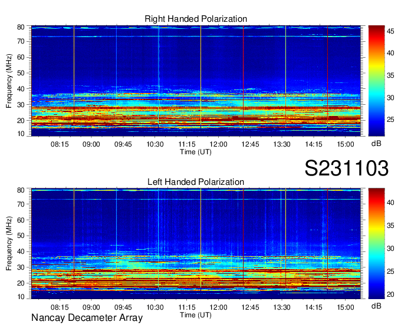The width and height of the screenshot is (401, 325).
Task: Click the left-handed spectrogram plot area
Action: 196,244
